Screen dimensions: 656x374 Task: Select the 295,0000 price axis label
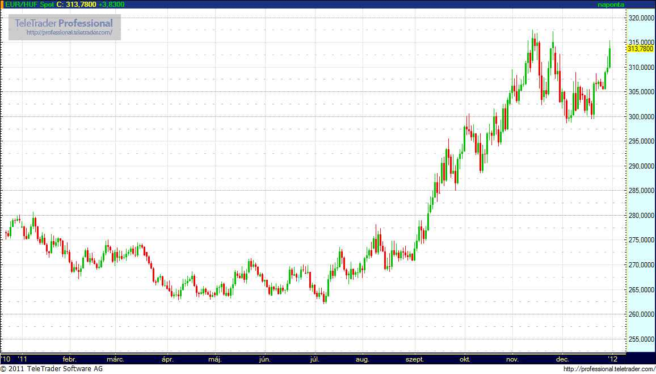tap(641, 141)
